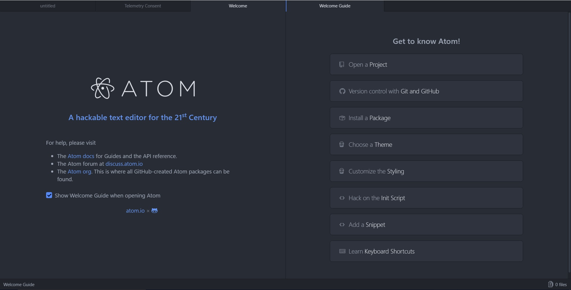
Task: Click the 0 files status bar entry
Action: [x=558, y=284]
